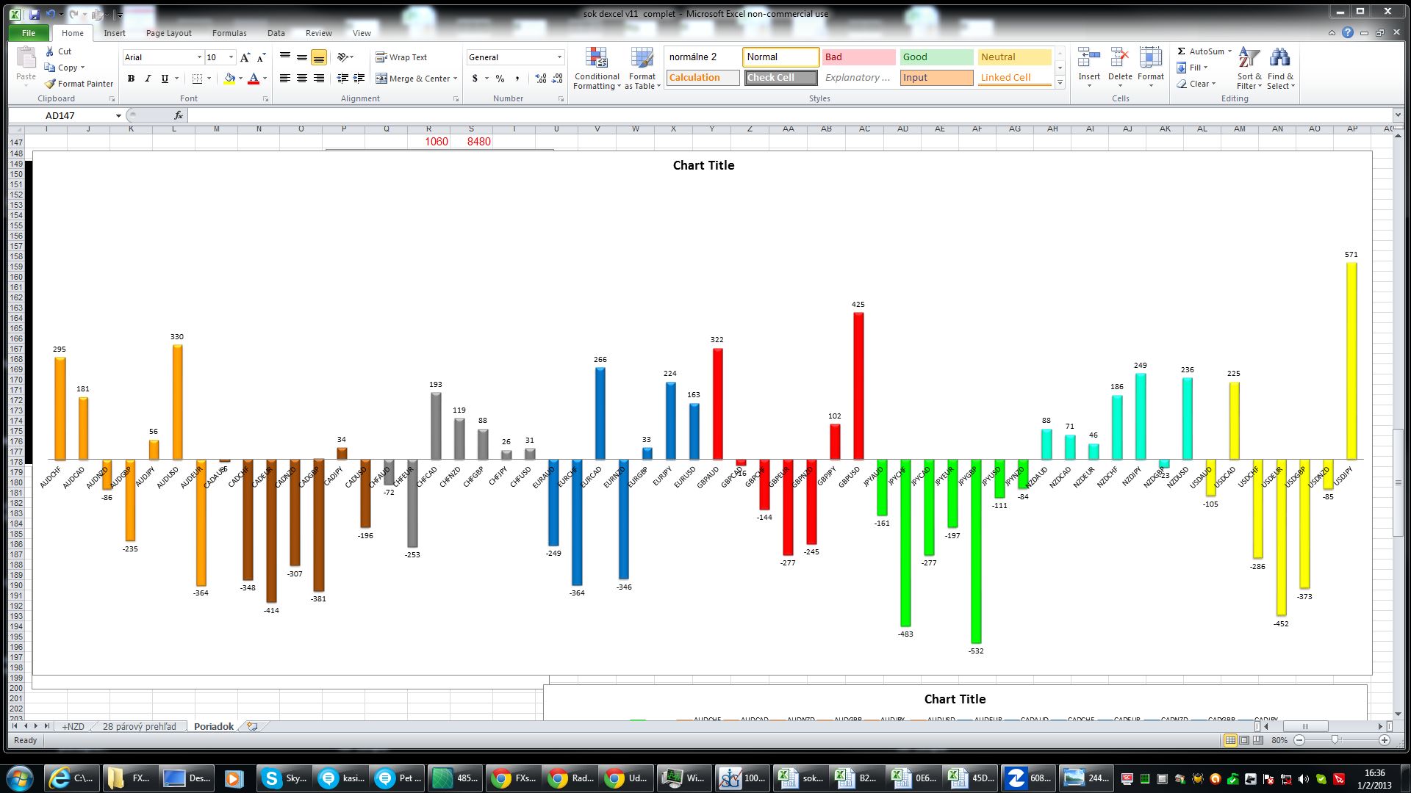Apply the Calculation cell style
Viewport: 1411px width, 793px height.
703,77
